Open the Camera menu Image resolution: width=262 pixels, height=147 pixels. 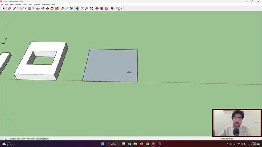18,4
